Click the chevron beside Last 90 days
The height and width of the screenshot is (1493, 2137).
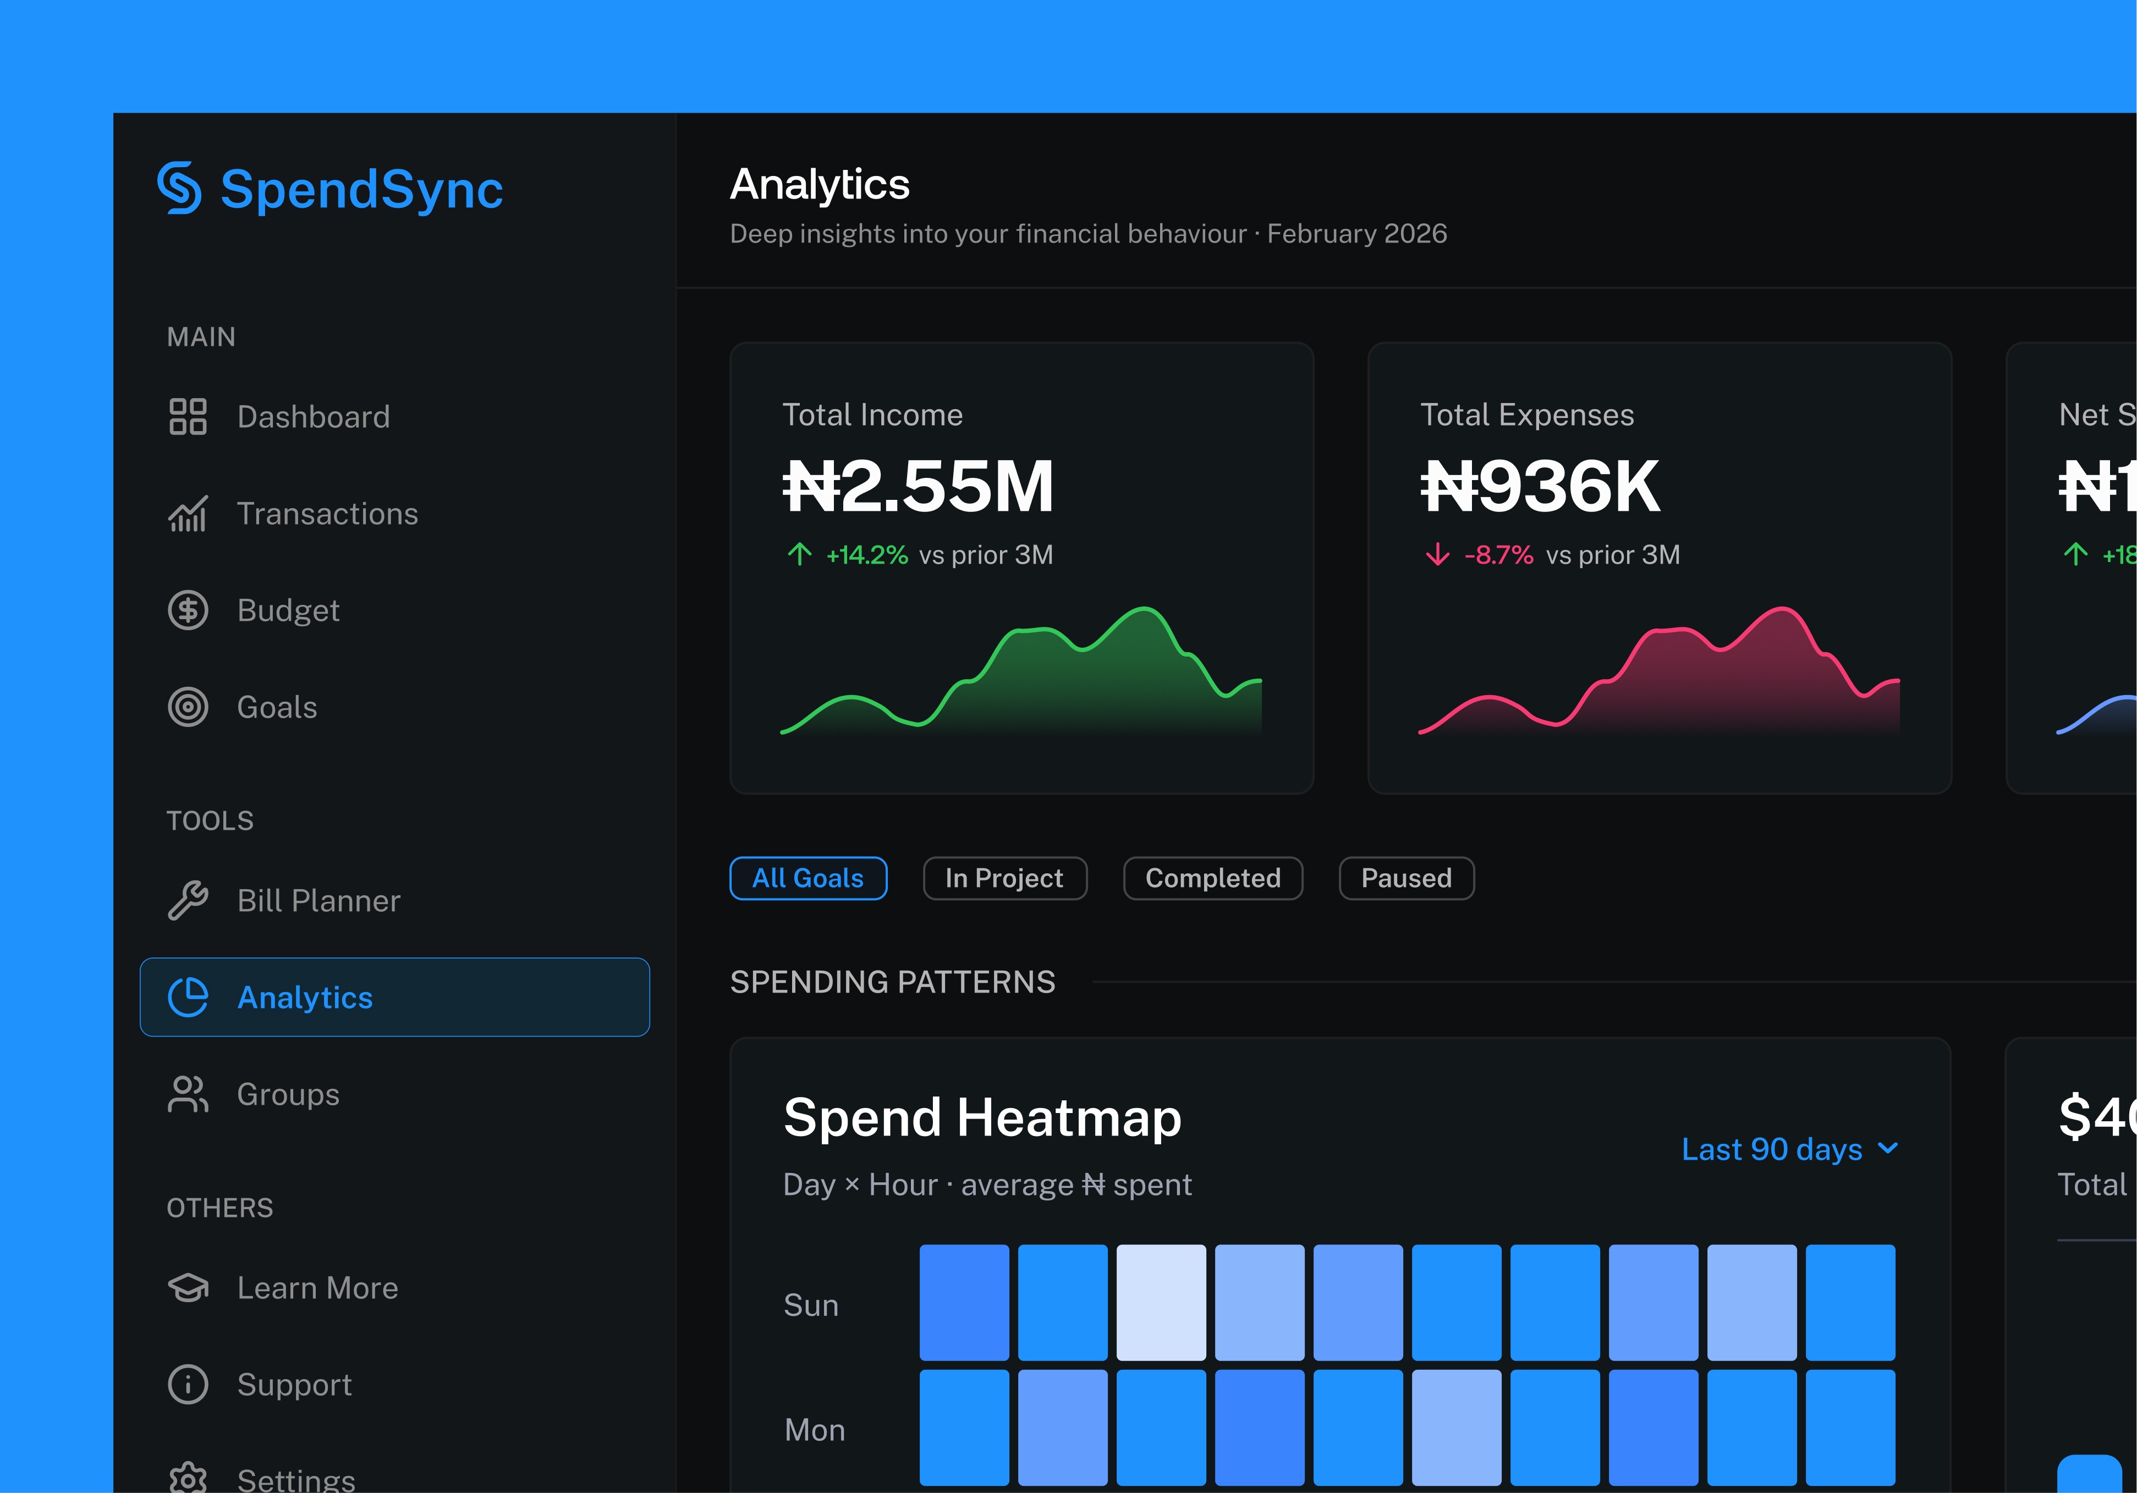[1888, 1149]
